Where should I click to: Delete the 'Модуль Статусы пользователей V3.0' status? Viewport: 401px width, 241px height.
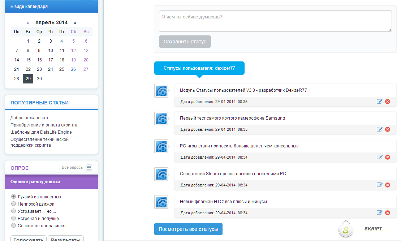click(x=388, y=102)
